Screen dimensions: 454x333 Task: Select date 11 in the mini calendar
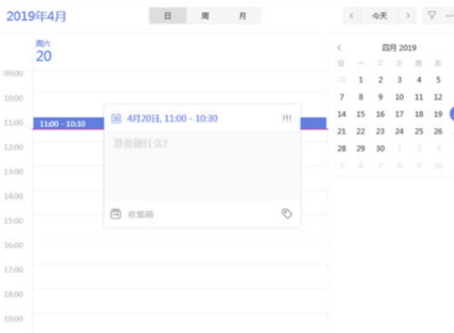pyautogui.click(x=419, y=97)
